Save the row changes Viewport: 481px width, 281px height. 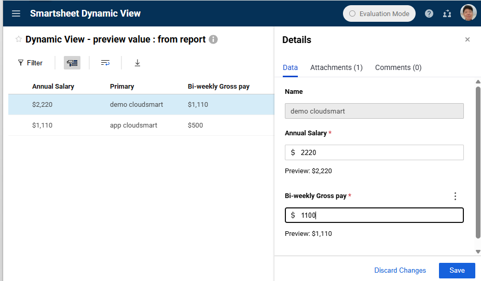(457, 270)
